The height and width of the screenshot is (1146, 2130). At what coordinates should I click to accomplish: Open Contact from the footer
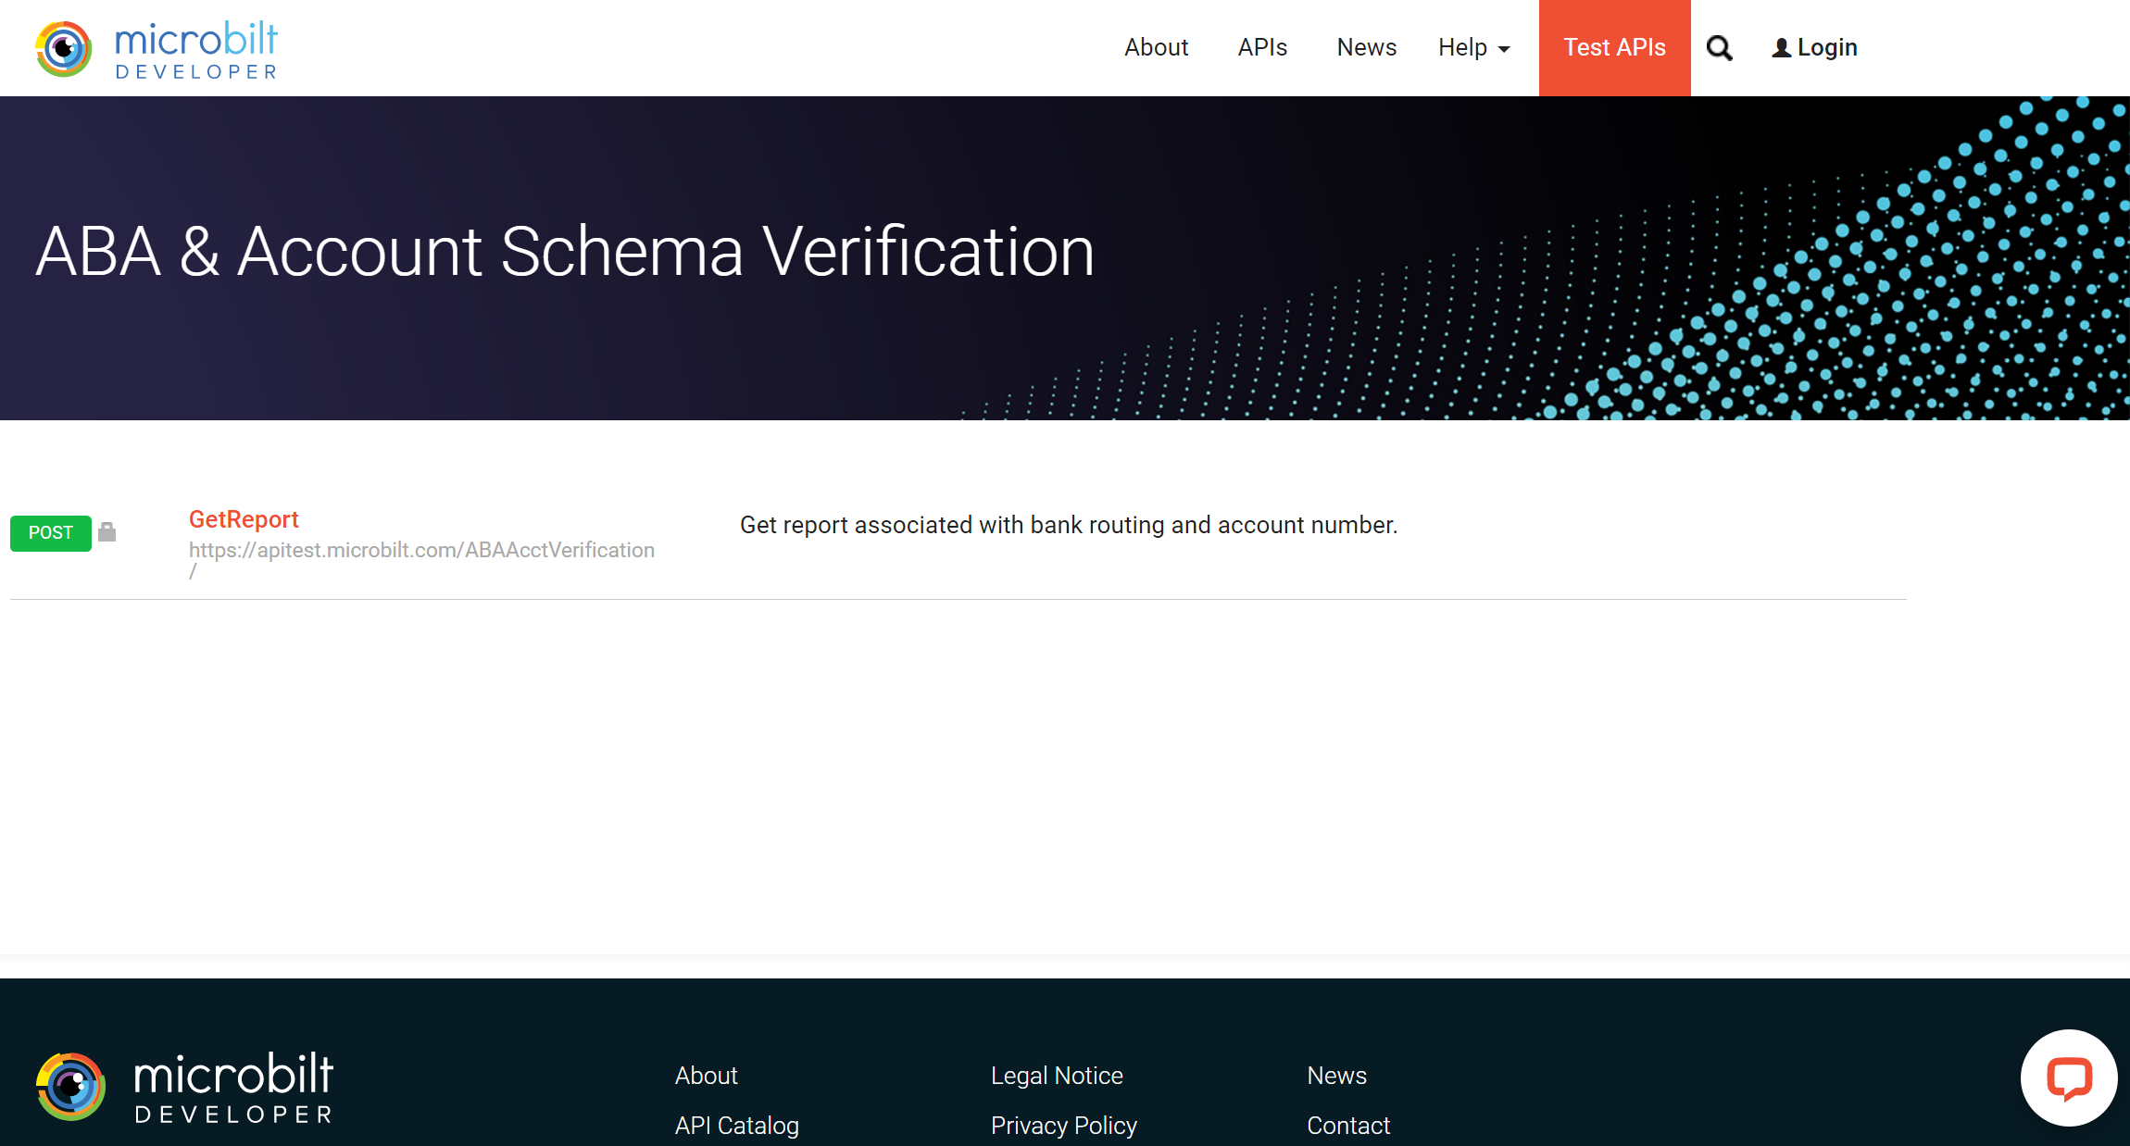pyautogui.click(x=1348, y=1125)
